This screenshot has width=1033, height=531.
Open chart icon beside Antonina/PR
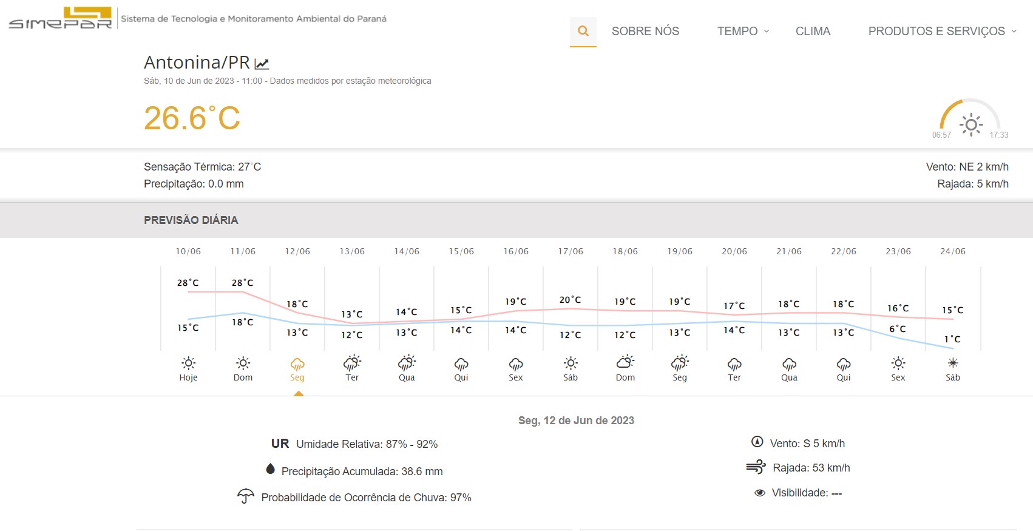coord(262,63)
